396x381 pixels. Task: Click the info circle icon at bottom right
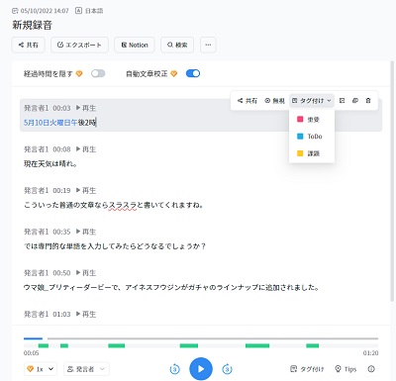371,369
